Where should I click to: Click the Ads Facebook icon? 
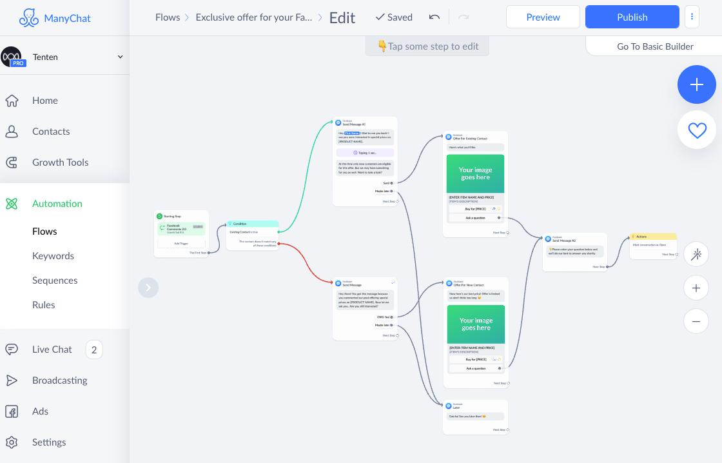tap(12, 411)
